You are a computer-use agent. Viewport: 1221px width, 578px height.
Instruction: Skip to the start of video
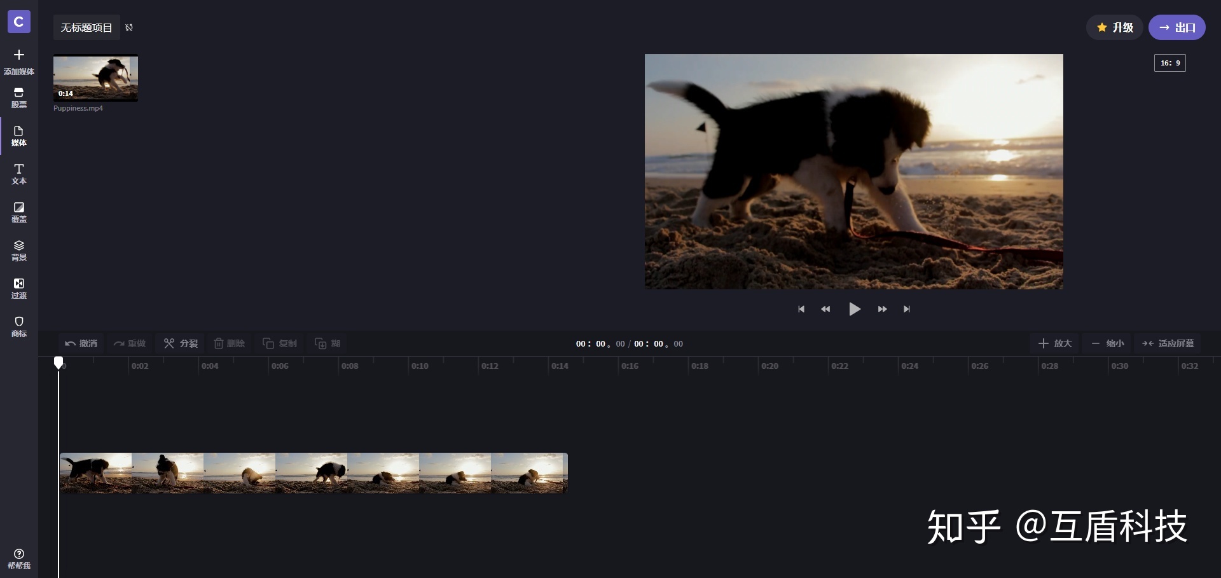pos(801,309)
